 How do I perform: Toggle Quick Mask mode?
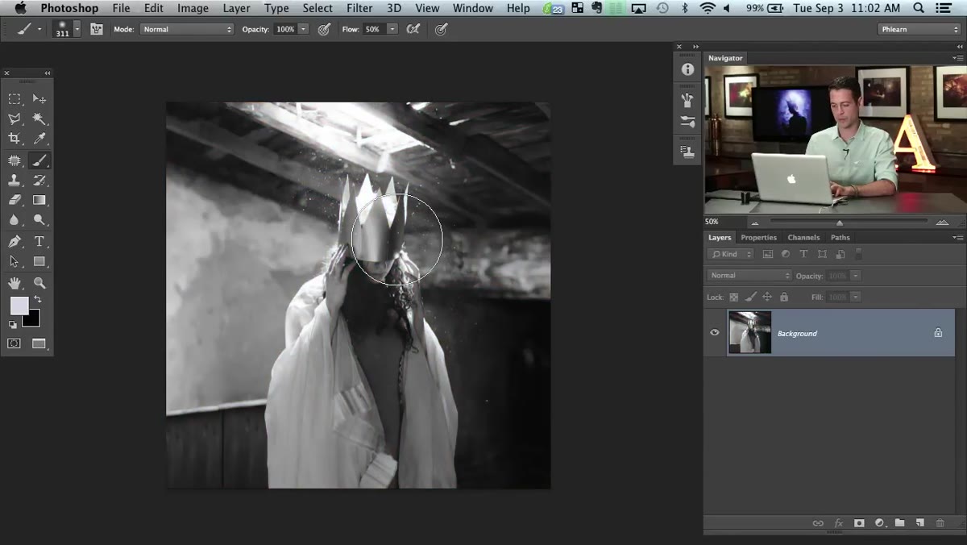15,343
